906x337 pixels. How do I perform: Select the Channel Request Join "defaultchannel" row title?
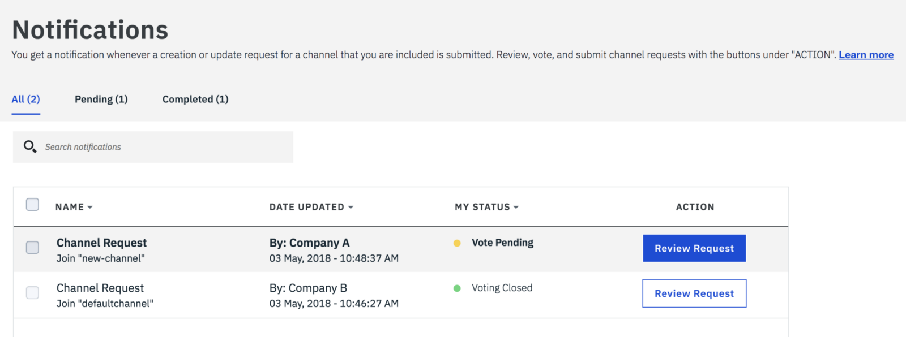pos(101,288)
